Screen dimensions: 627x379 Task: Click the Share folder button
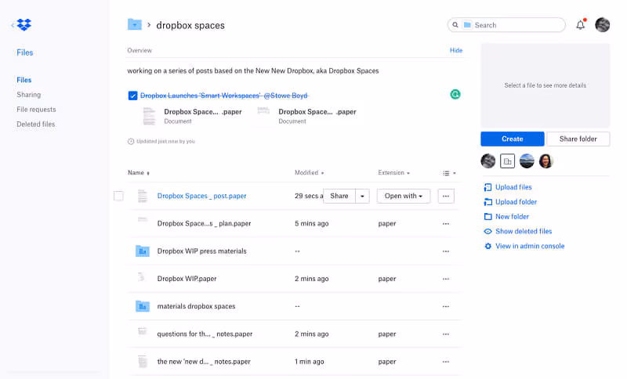(x=578, y=139)
